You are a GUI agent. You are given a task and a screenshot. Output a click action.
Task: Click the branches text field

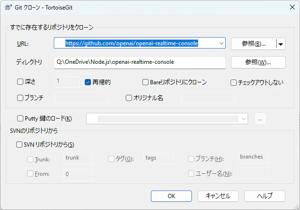(x=253, y=158)
